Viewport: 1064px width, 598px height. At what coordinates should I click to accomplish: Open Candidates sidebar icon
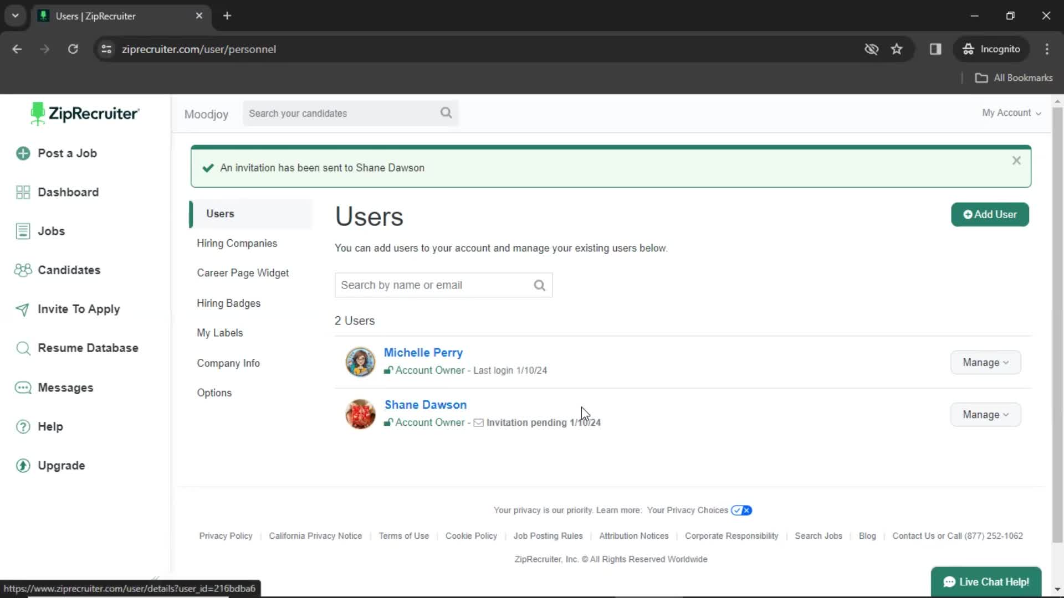23,270
